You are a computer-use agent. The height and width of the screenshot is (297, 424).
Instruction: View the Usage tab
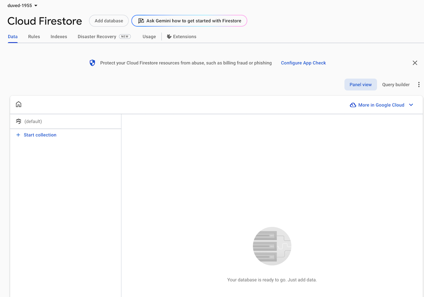(x=149, y=36)
